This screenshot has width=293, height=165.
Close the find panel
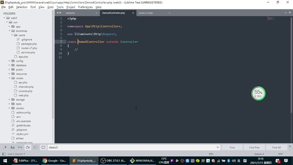point(290,146)
